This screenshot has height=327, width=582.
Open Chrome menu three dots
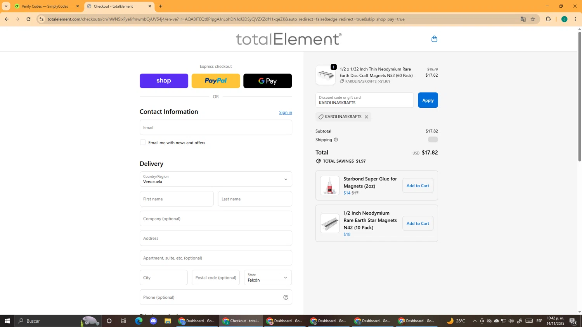(575, 19)
